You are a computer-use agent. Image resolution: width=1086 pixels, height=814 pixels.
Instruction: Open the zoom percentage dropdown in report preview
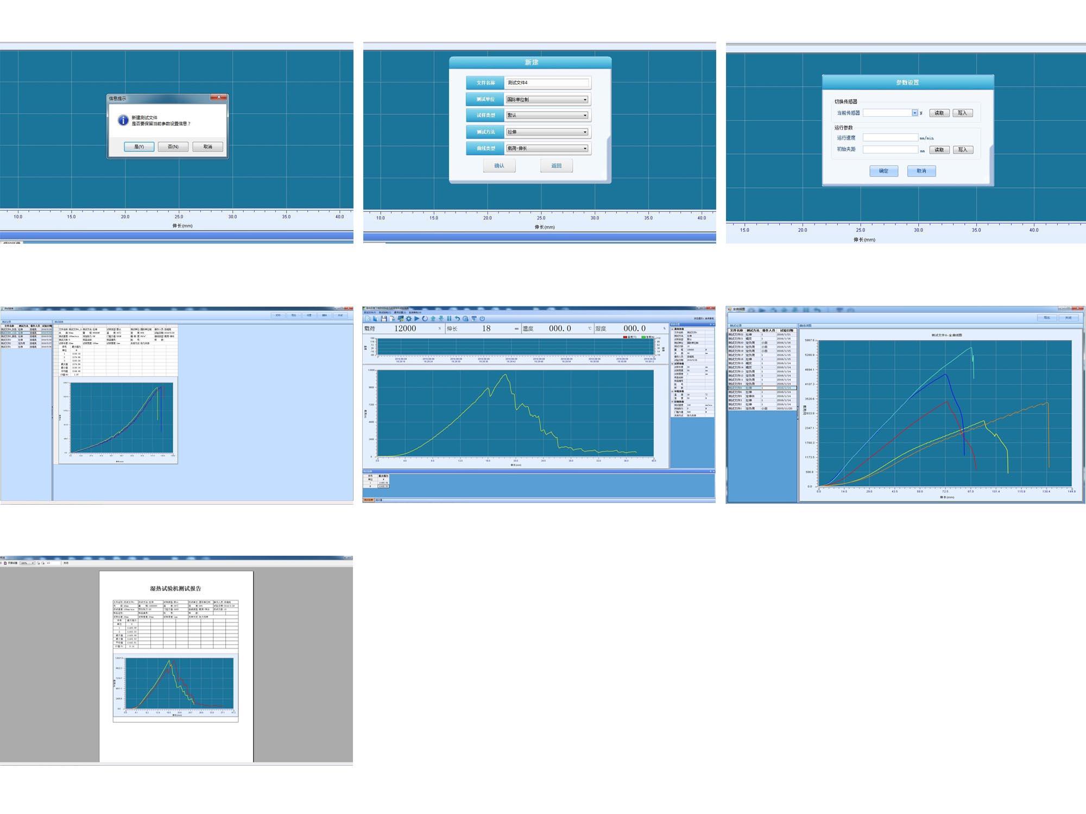tap(33, 563)
